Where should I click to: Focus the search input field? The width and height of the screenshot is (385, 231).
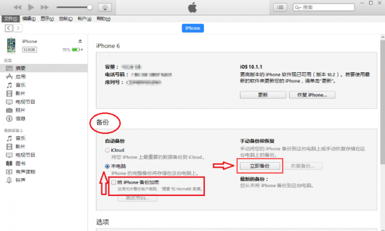tap(323, 7)
